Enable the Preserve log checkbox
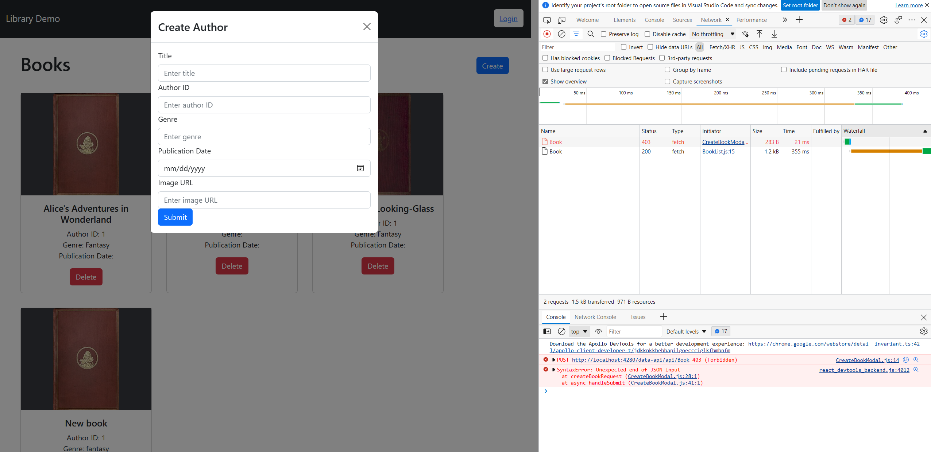Image resolution: width=931 pixels, height=452 pixels. pyautogui.click(x=604, y=34)
